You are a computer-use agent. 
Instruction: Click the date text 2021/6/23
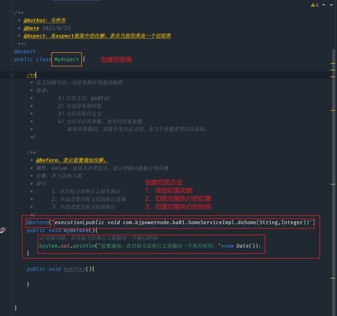pyautogui.click(x=56, y=28)
